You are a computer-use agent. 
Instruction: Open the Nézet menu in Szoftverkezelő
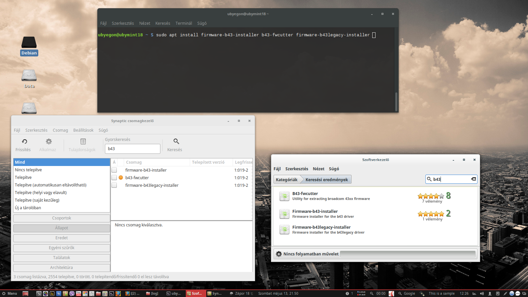coord(318,169)
